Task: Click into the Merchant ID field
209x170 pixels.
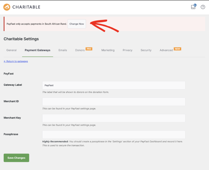Action: pos(114,102)
